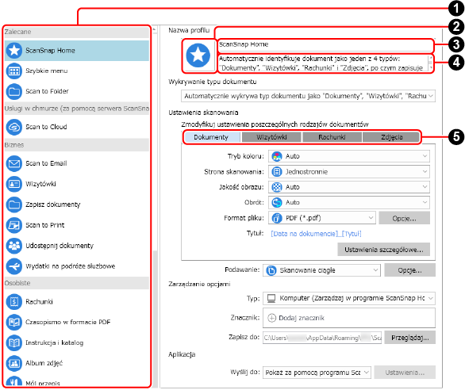Select the Album zdjęć profile icon
Viewport: 465px width, 390px height.
point(14,363)
